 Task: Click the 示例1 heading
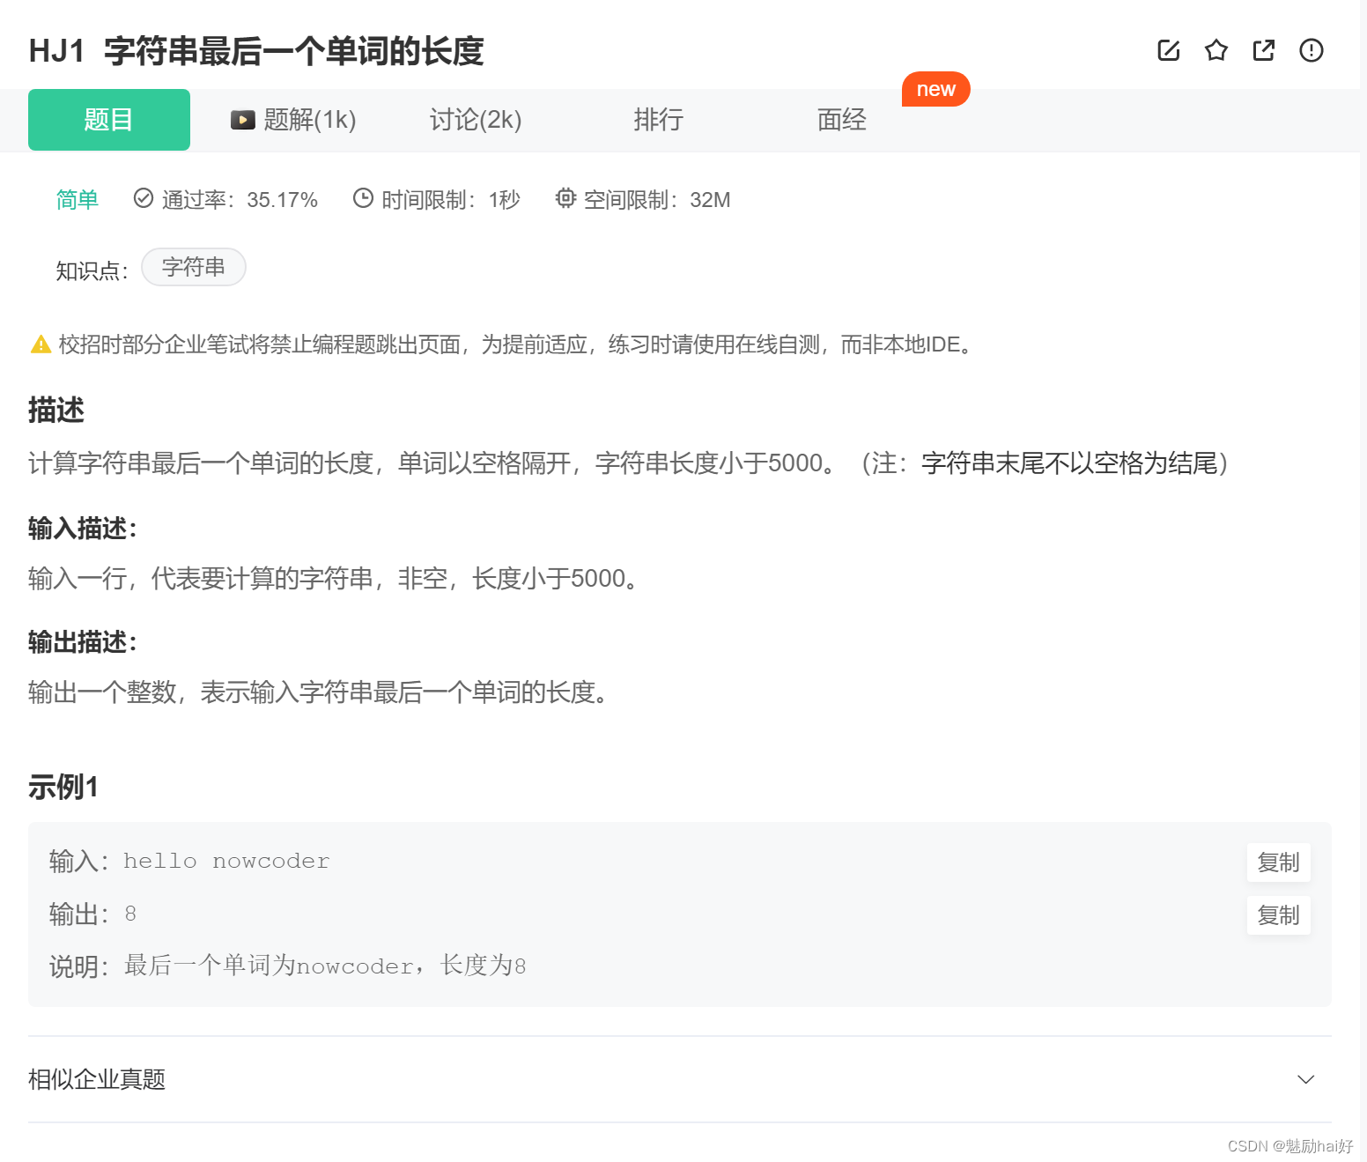(x=63, y=787)
